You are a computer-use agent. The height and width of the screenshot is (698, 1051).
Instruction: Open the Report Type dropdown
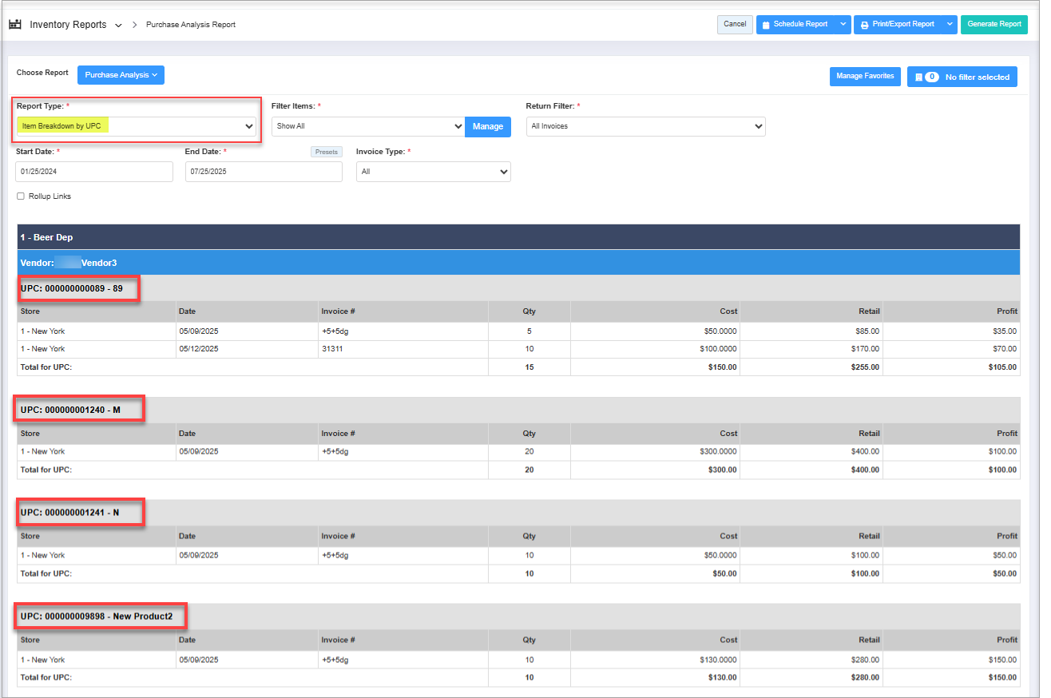pyautogui.click(x=137, y=127)
